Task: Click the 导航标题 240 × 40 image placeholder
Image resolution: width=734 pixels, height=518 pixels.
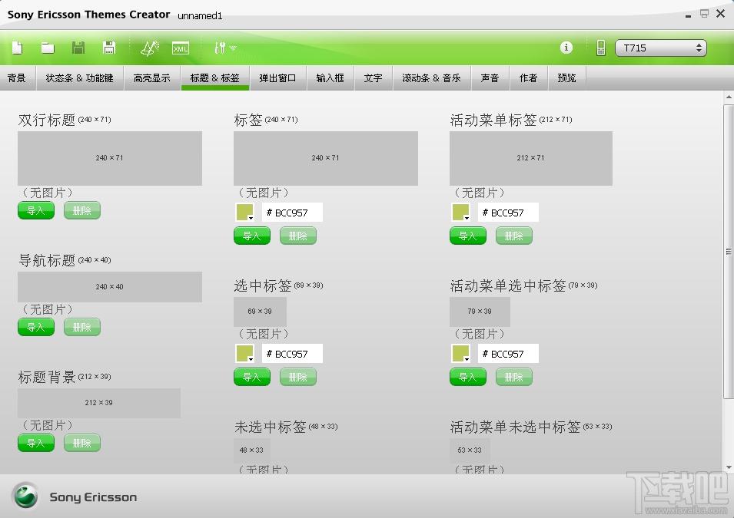Action: tap(110, 286)
